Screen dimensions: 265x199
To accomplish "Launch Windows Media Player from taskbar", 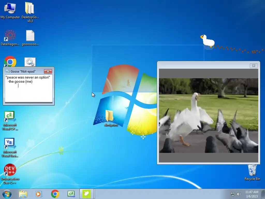I will click(x=39, y=194).
